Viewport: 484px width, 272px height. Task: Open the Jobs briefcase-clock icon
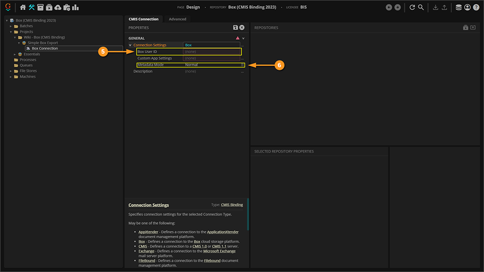pyautogui.click(x=67, y=7)
